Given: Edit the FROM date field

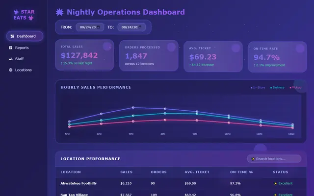Looking at the screenshot, I should click(90, 27).
